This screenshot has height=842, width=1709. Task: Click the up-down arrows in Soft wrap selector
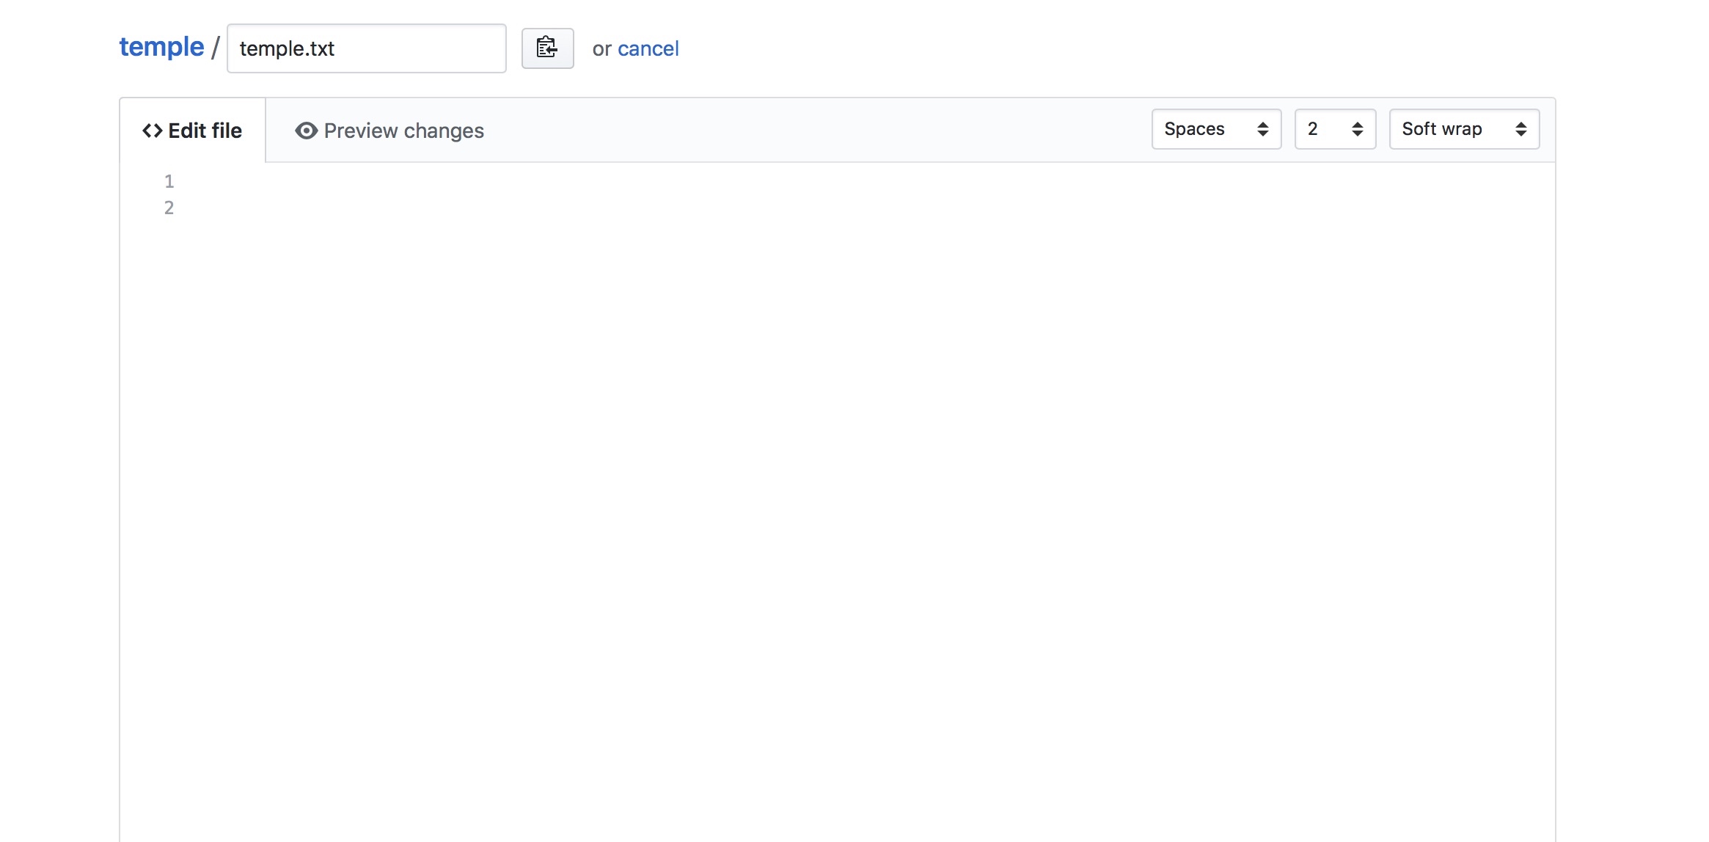(x=1520, y=129)
